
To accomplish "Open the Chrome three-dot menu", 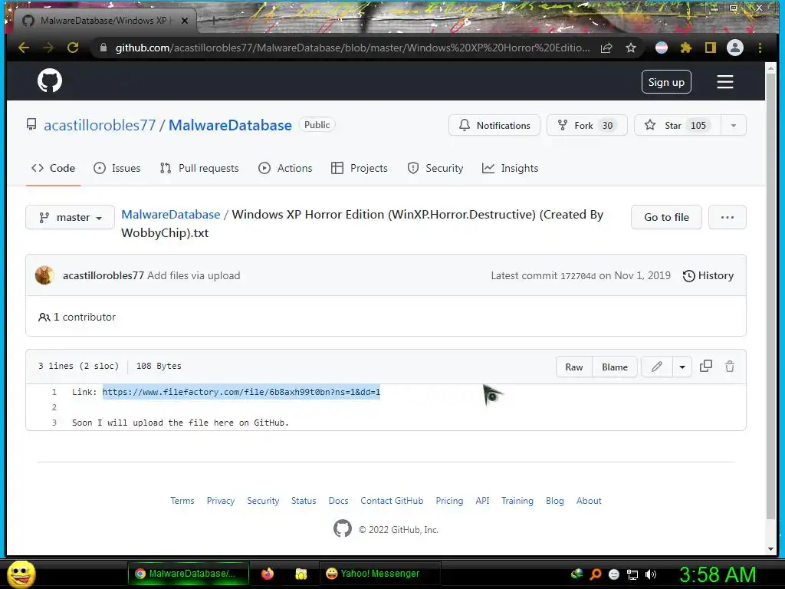I will (760, 48).
